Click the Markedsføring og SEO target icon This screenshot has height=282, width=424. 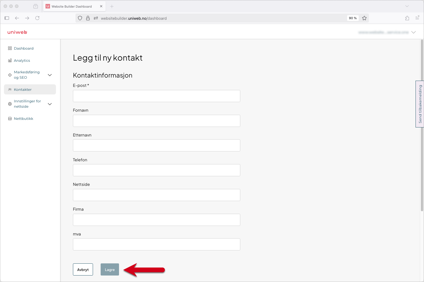point(10,75)
